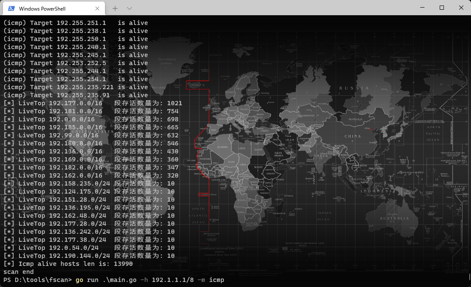Click the terminal vertical scrollbar thumb
Image resolution: width=471 pixels, height=287 pixels.
[x=469, y=277]
